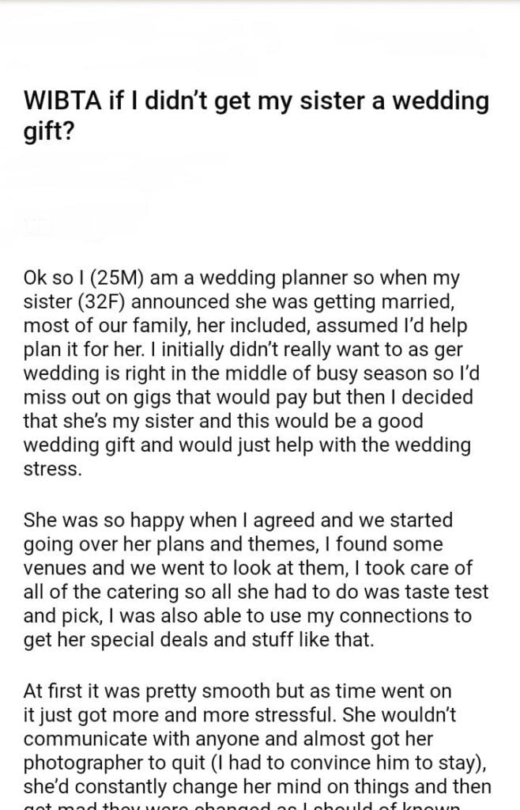Click the word "stress." ending the first paragraph
Viewport: 520px width, 810px height.
tap(53, 467)
